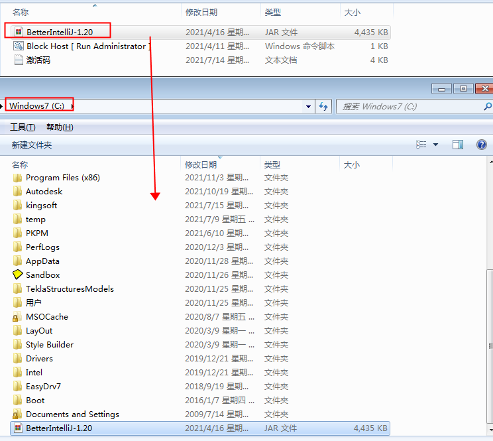Open the 帮助(H) menu
The height and width of the screenshot is (441, 493).
point(60,127)
